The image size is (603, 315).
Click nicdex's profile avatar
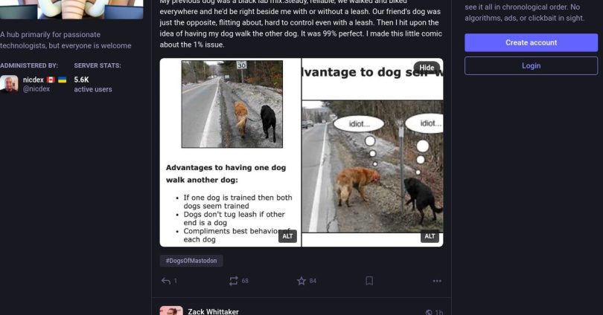click(9, 84)
